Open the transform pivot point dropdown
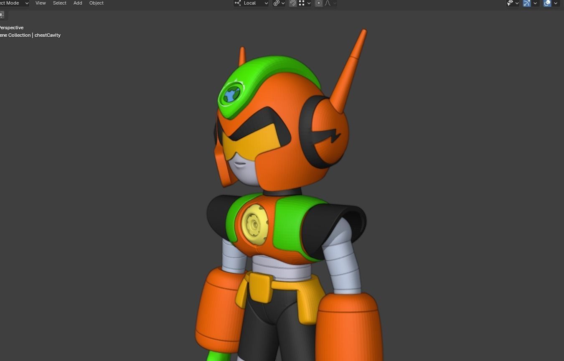 279,3
